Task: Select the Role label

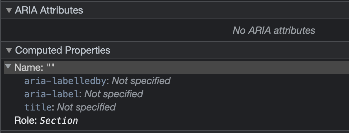Action: pyautogui.click(x=25, y=120)
